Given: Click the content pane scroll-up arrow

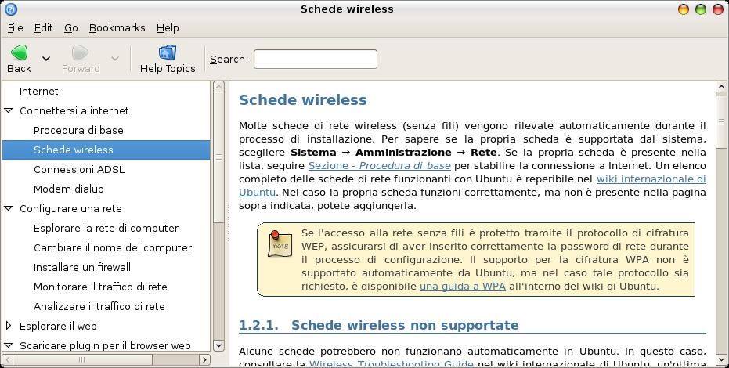Looking at the screenshot, I should [x=721, y=86].
